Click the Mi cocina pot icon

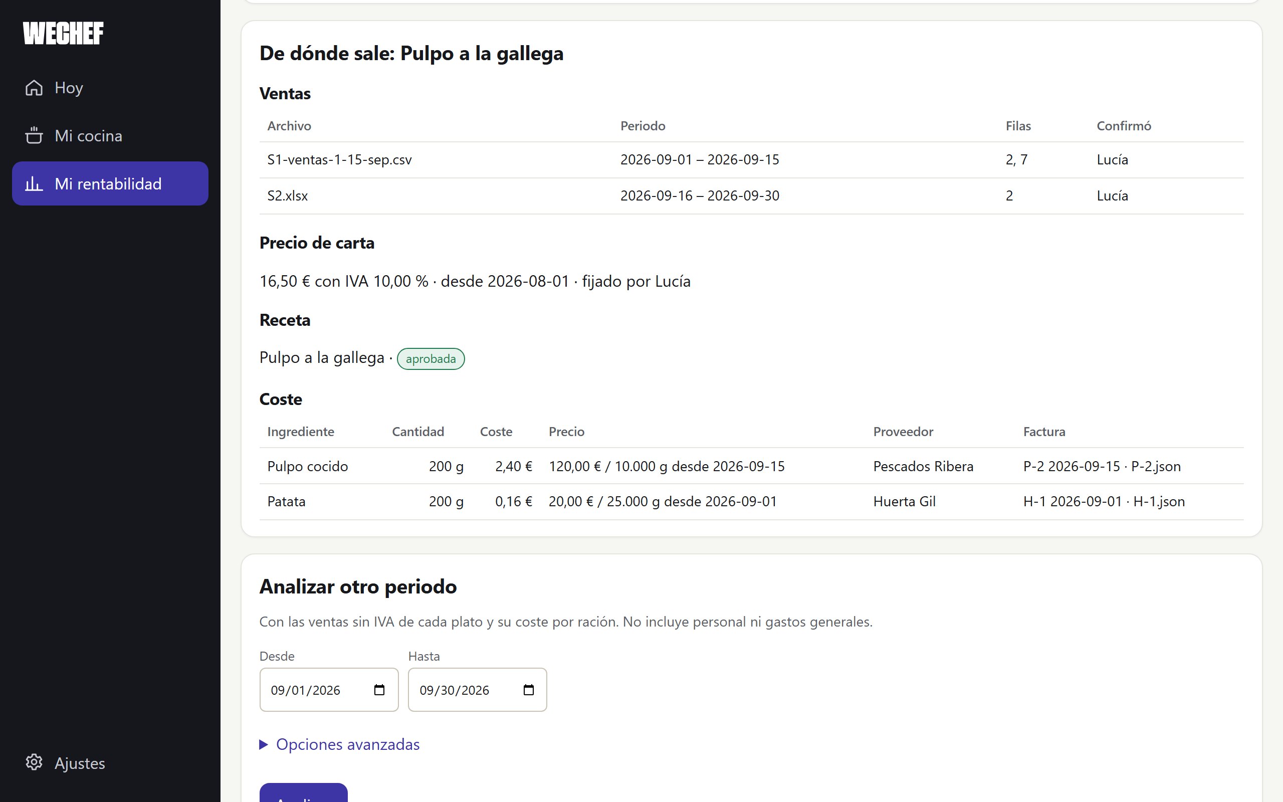[34, 135]
